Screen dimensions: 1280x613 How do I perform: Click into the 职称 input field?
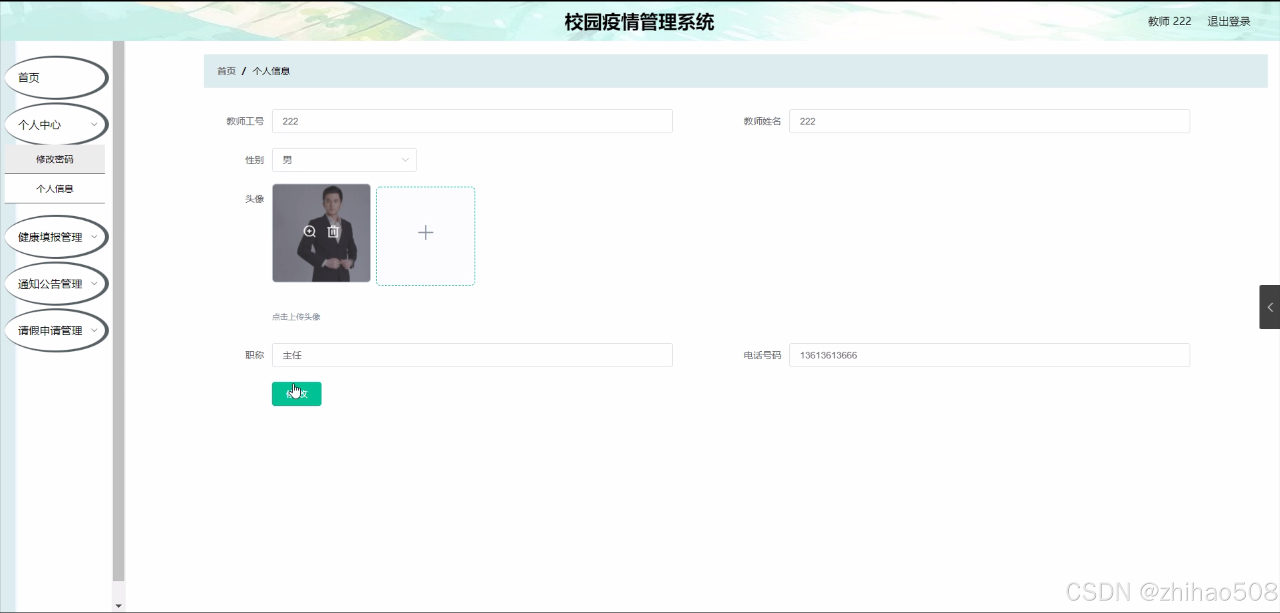pyautogui.click(x=472, y=355)
